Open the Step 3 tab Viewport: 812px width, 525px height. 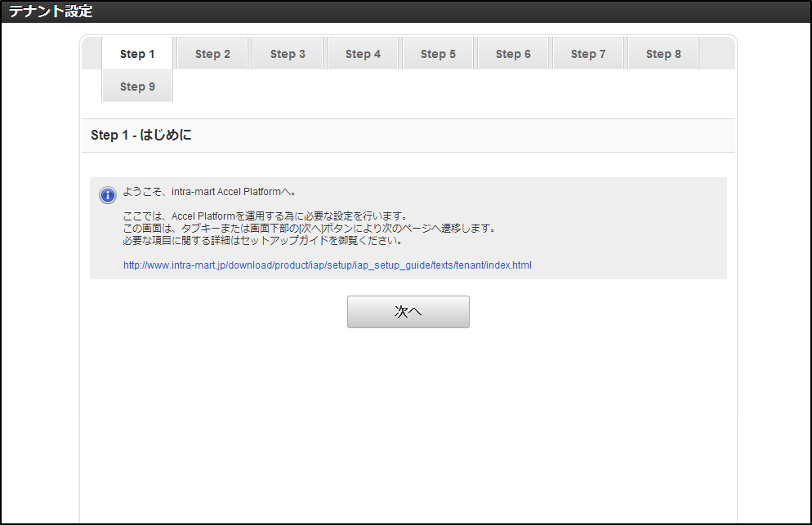(288, 53)
